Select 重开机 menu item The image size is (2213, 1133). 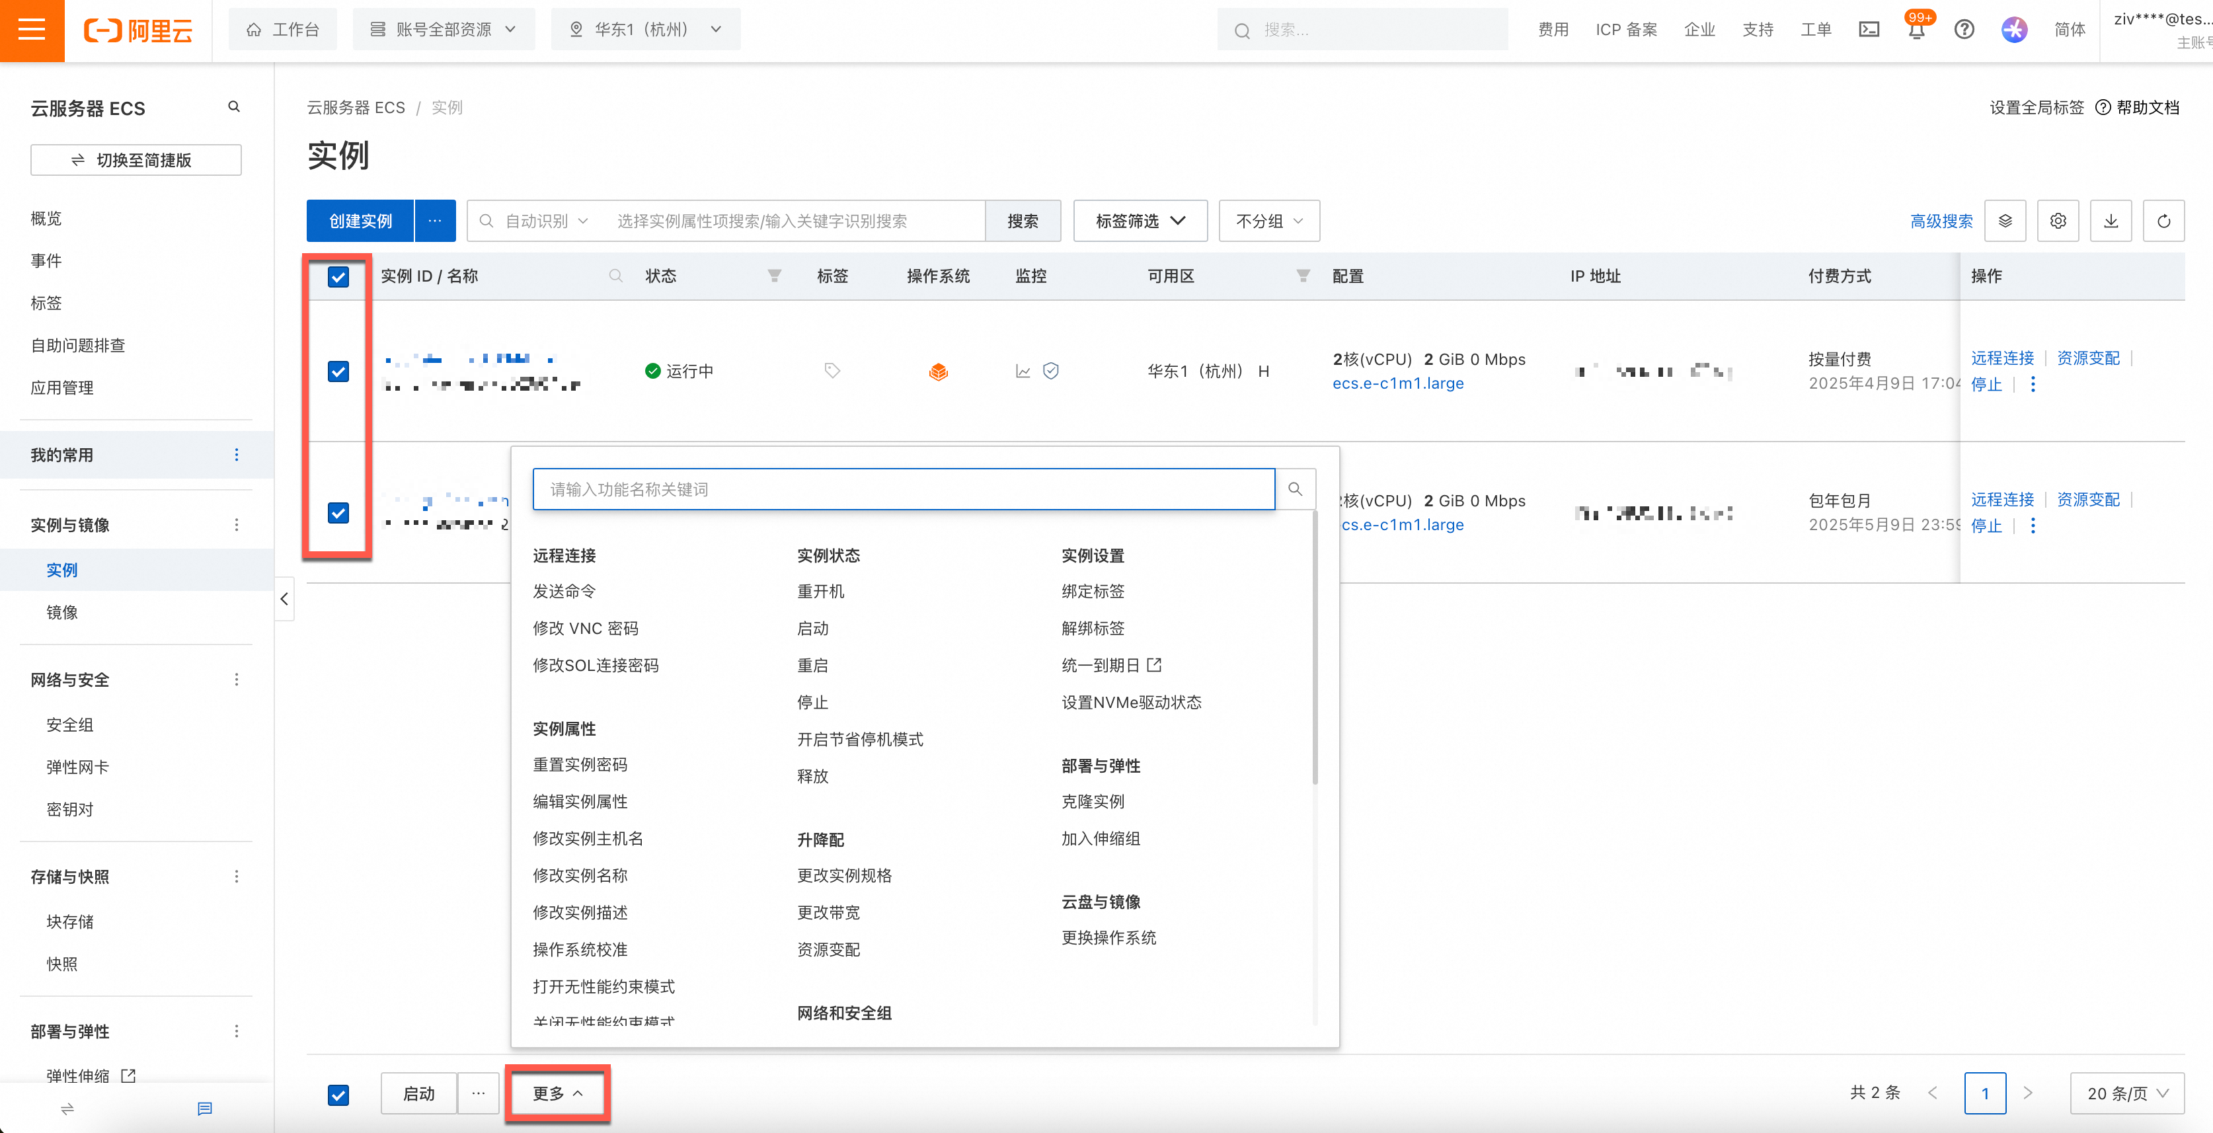[820, 591]
